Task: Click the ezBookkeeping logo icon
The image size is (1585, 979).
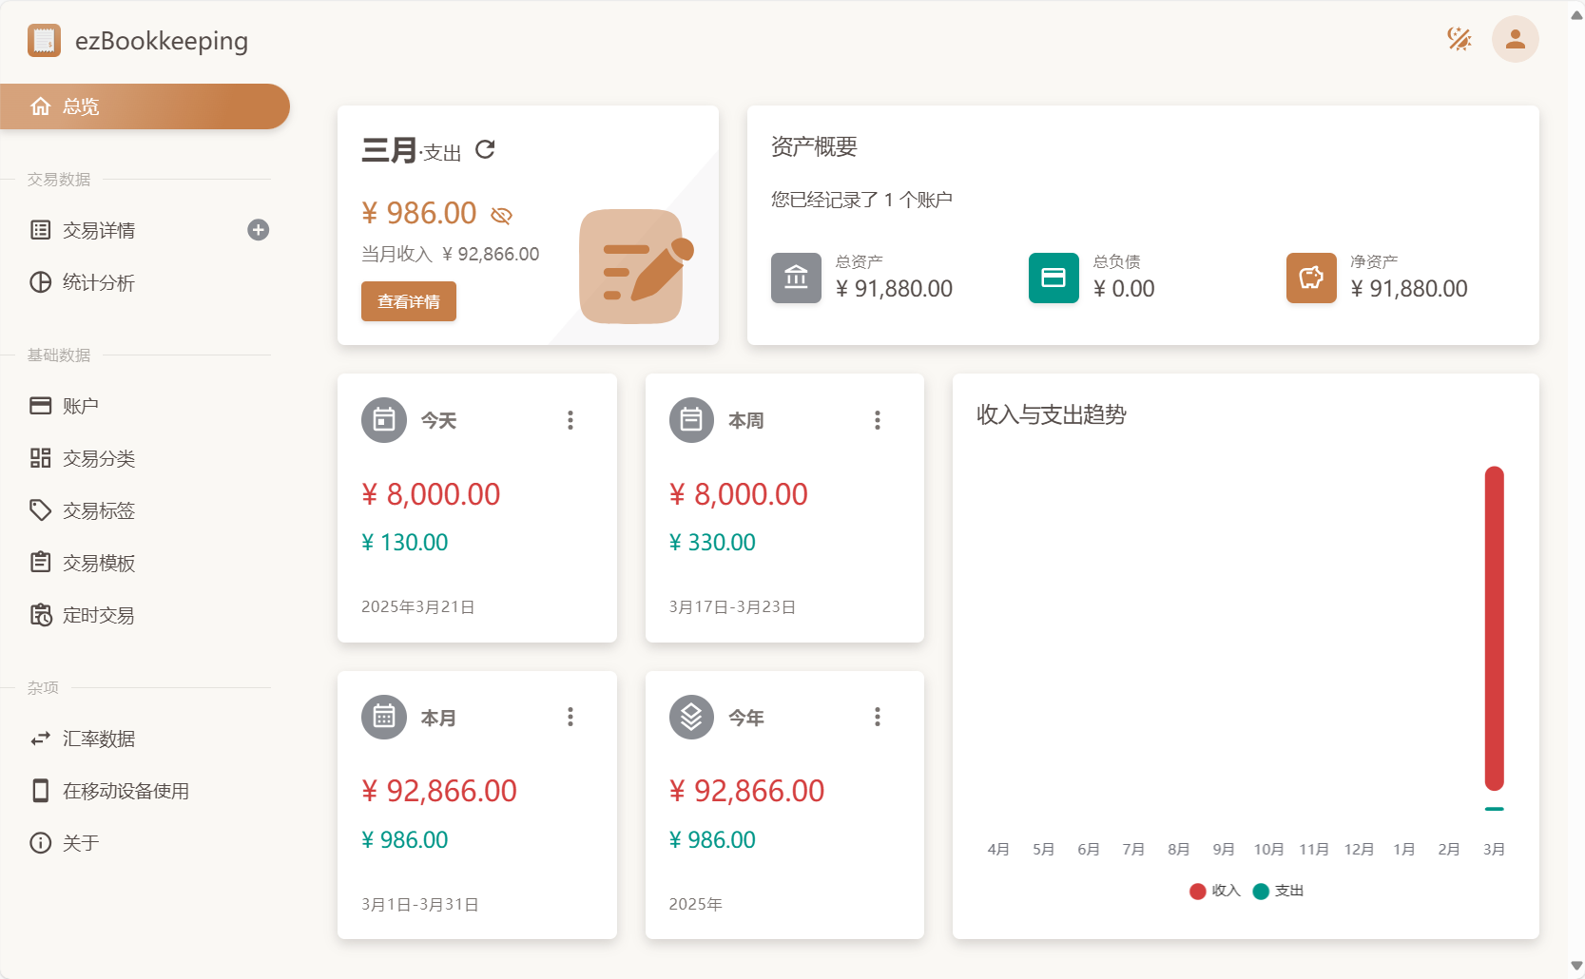Action: coord(44,41)
